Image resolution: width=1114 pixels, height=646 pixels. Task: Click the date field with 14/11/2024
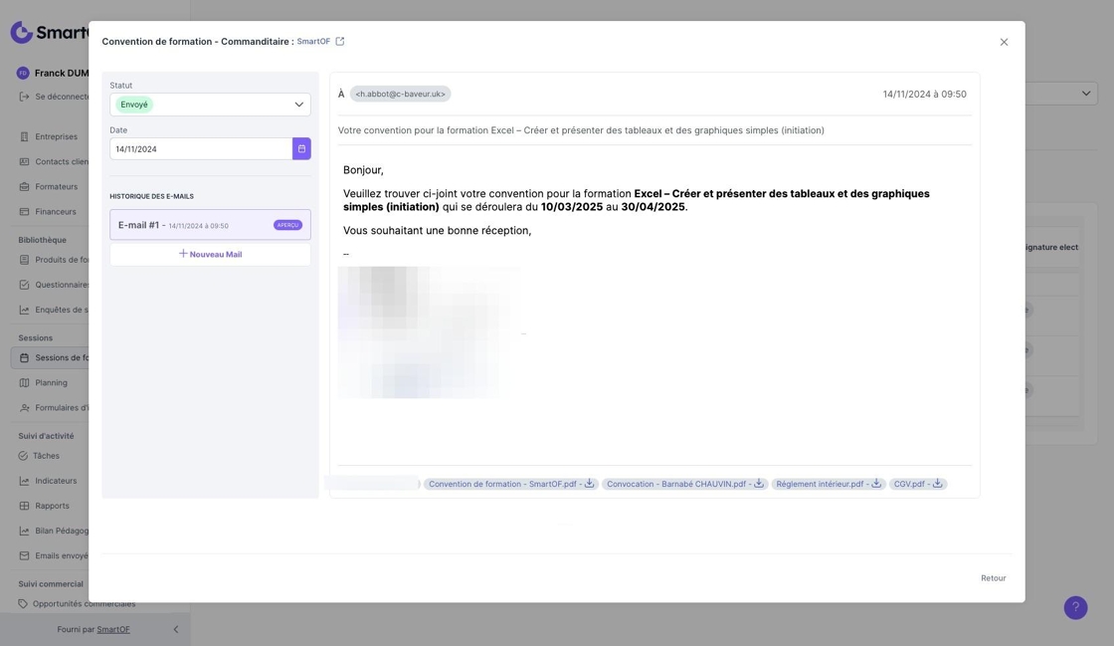pos(201,148)
